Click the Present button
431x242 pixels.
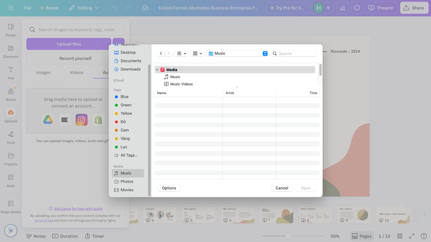pos(381,8)
